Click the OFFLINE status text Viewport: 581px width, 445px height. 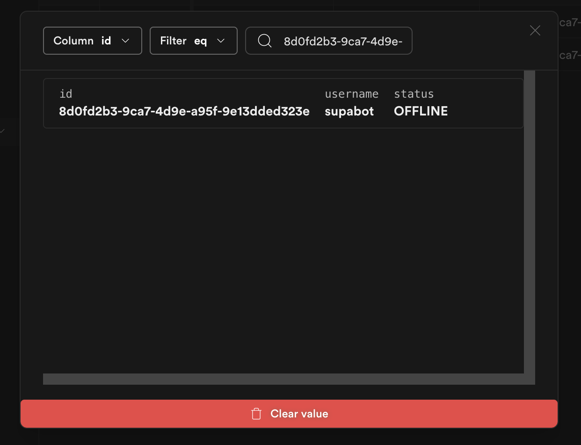[x=420, y=111]
